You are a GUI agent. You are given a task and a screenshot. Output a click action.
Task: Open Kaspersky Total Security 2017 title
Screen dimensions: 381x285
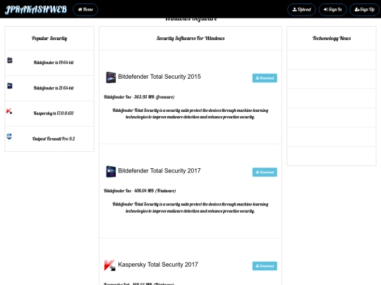(158, 265)
